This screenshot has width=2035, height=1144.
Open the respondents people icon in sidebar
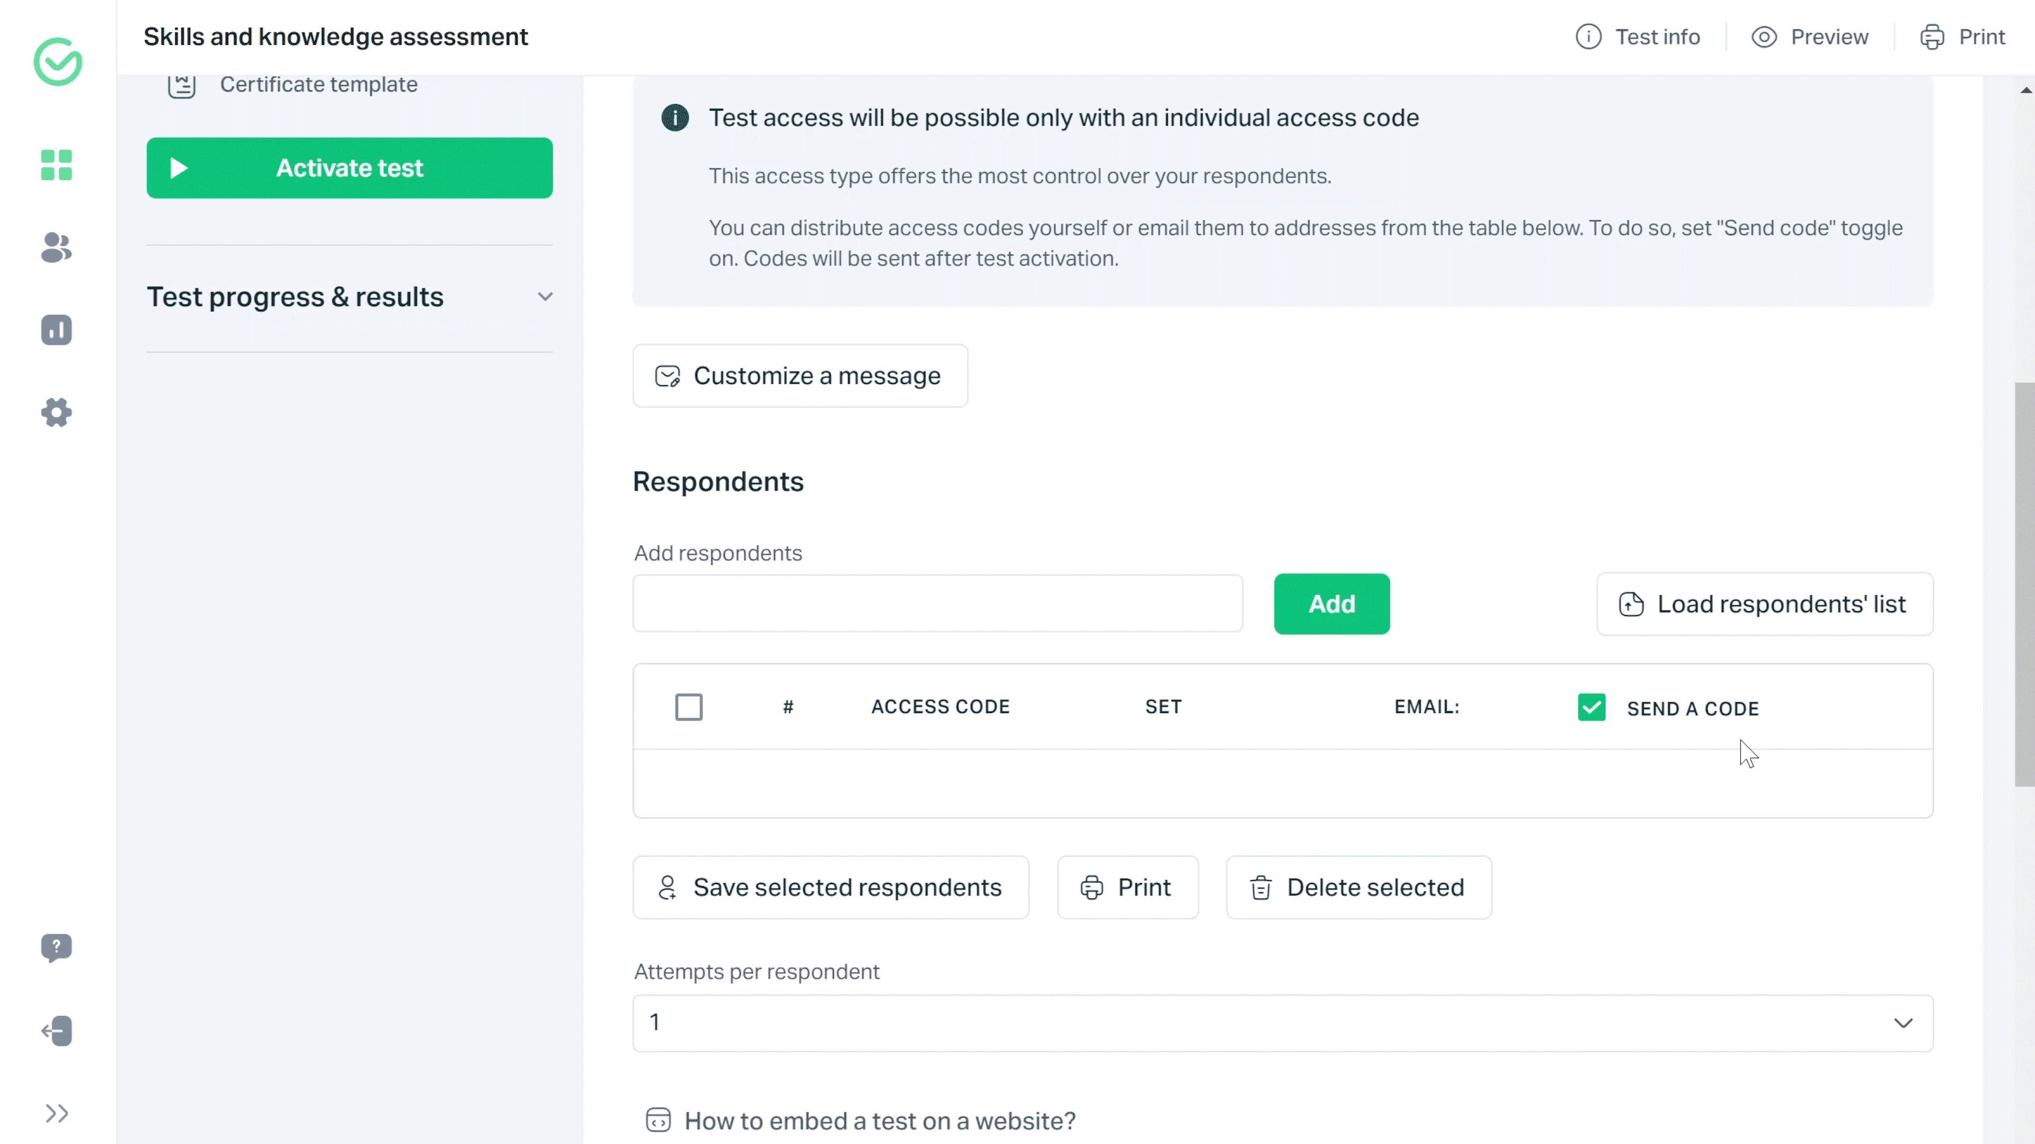point(56,248)
